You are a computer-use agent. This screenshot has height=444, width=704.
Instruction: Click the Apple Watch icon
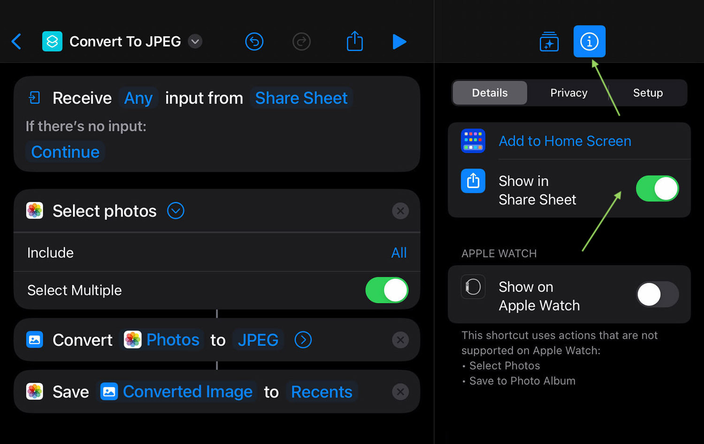[x=473, y=287]
